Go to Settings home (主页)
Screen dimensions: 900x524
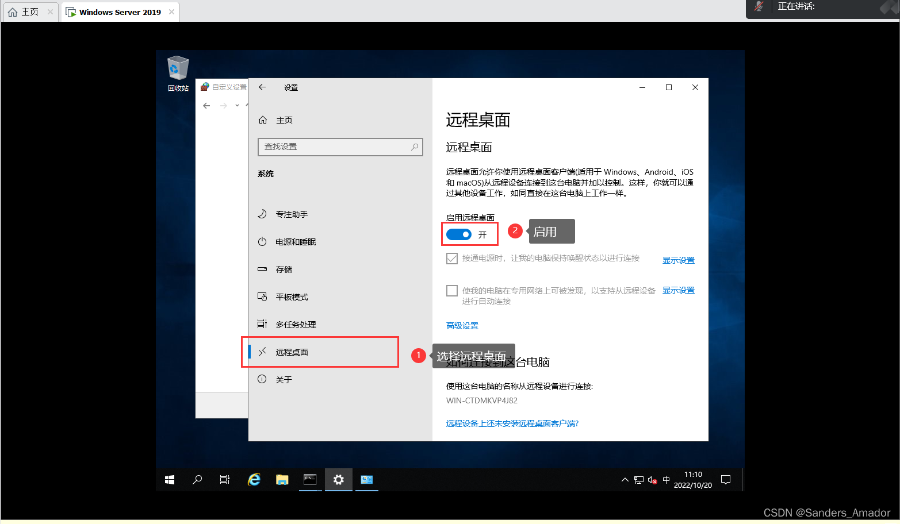275,120
